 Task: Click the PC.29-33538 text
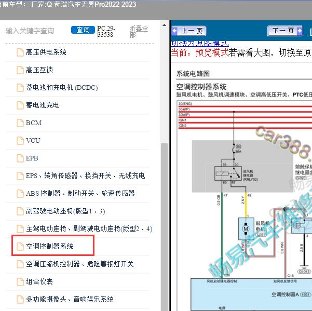pos(106,32)
